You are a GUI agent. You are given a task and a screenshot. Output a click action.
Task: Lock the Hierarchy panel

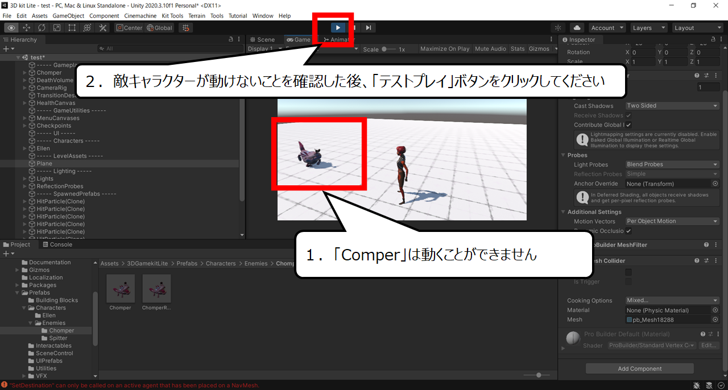pyautogui.click(x=230, y=39)
